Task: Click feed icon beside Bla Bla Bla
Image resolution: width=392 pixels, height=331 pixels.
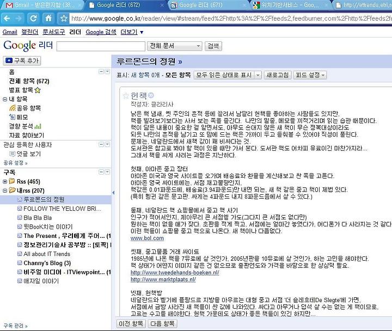Action: [x=20, y=218]
